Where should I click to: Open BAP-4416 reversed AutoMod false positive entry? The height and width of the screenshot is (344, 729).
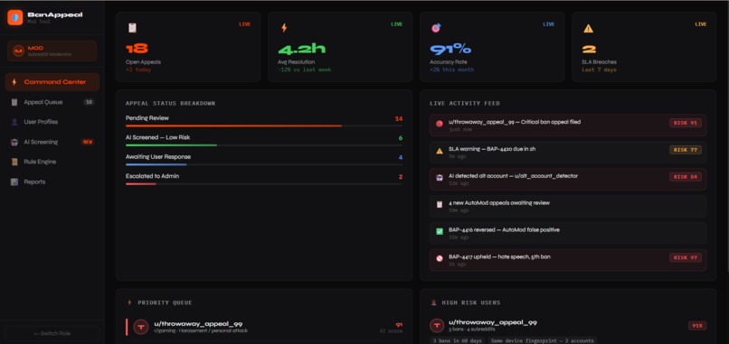click(x=568, y=233)
